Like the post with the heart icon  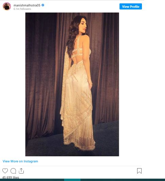(5, 171)
